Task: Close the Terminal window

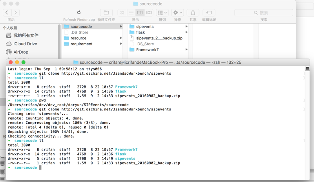Action: [11, 63]
